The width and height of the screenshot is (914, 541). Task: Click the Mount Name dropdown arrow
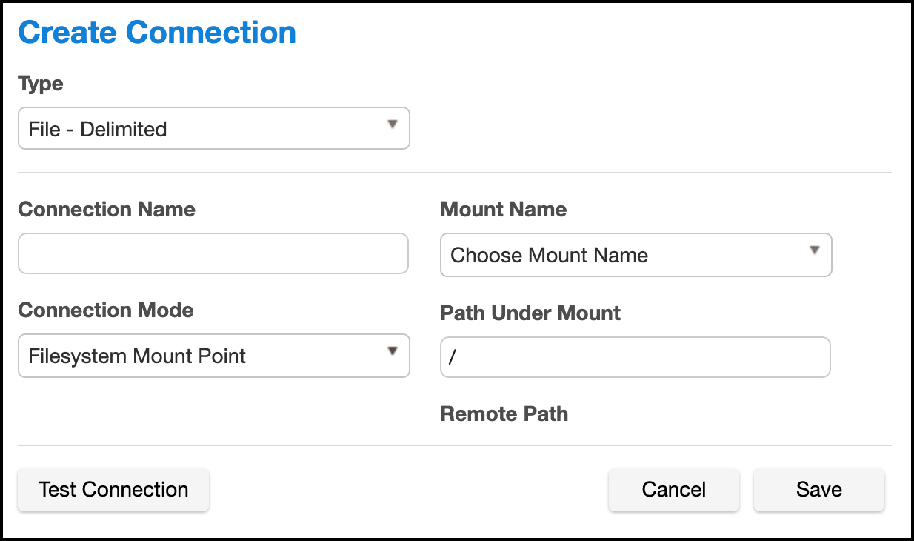tap(815, 250)
